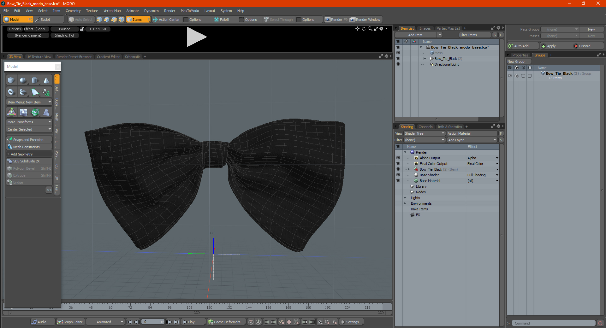Click the Discard button

coord(587,46)
